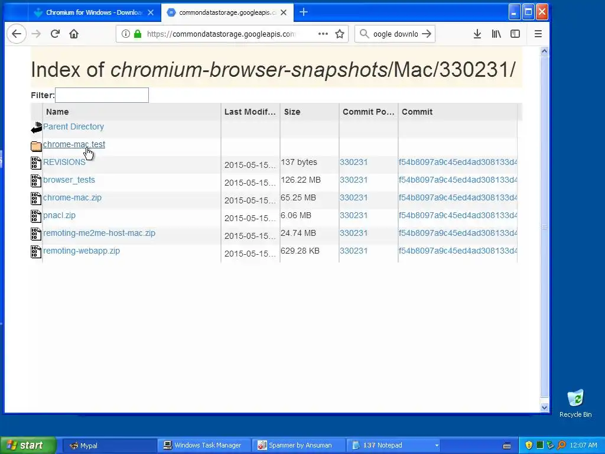Screen dimensions: 605x454
Task: Switch to Windows Task Manager taskbar button
Action: point(204,446)
